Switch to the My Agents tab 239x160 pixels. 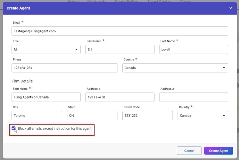(x=97, y=2)
